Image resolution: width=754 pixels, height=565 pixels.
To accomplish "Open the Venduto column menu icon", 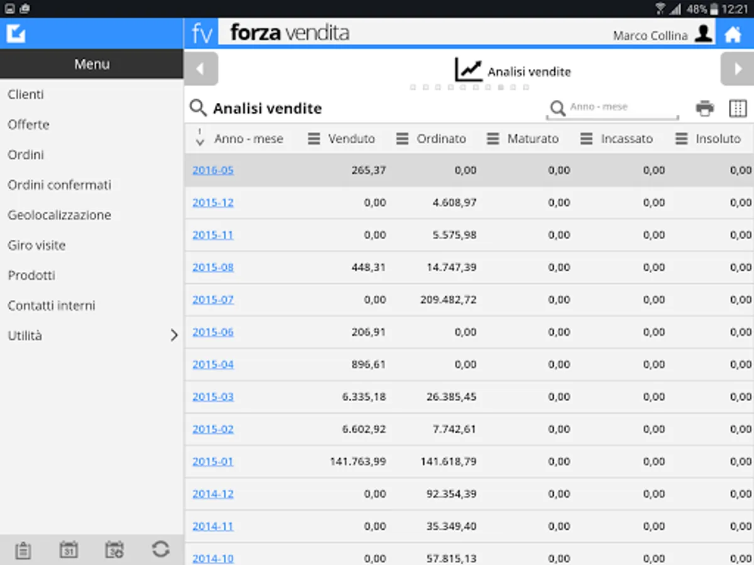I will [x=314, y=139].
